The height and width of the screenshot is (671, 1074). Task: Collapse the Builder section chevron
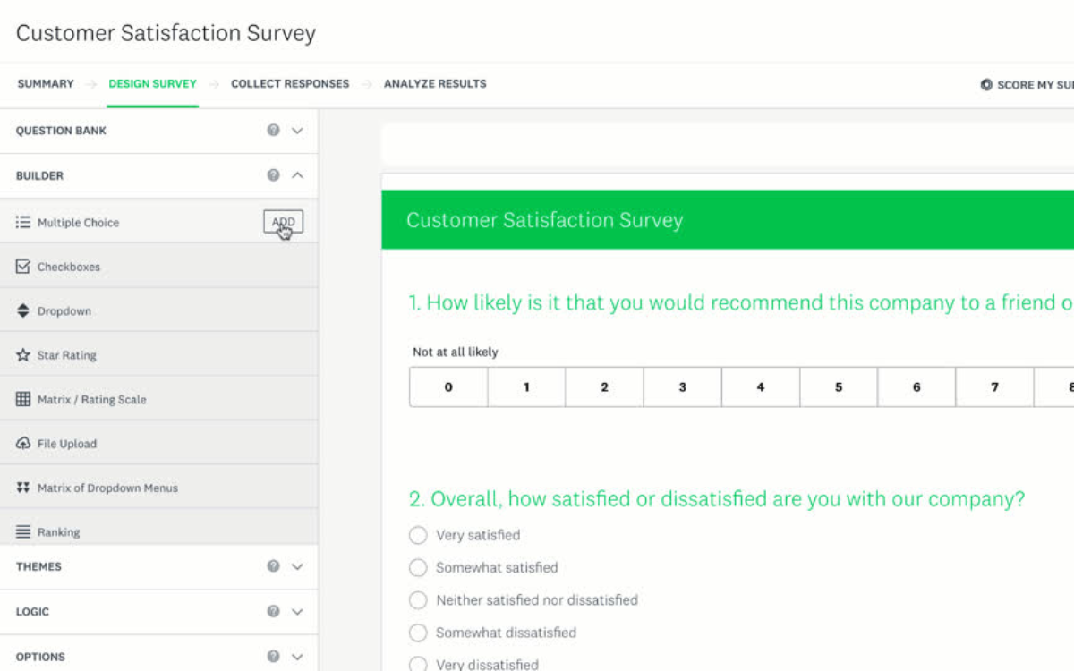[x=297, y=176]
